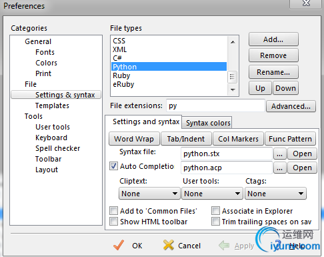This screenshot has height=257, width=324.
Task: Click the Cancel button with X icon
Action: 182,246
